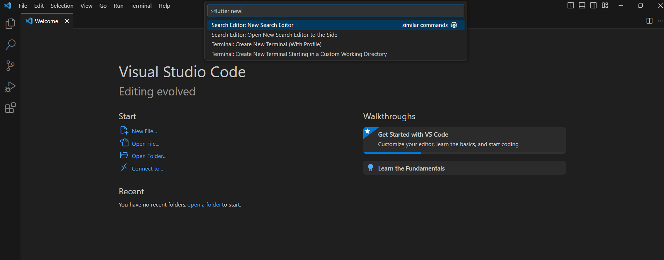Click the Open File icon under Start

click(124, 143)
